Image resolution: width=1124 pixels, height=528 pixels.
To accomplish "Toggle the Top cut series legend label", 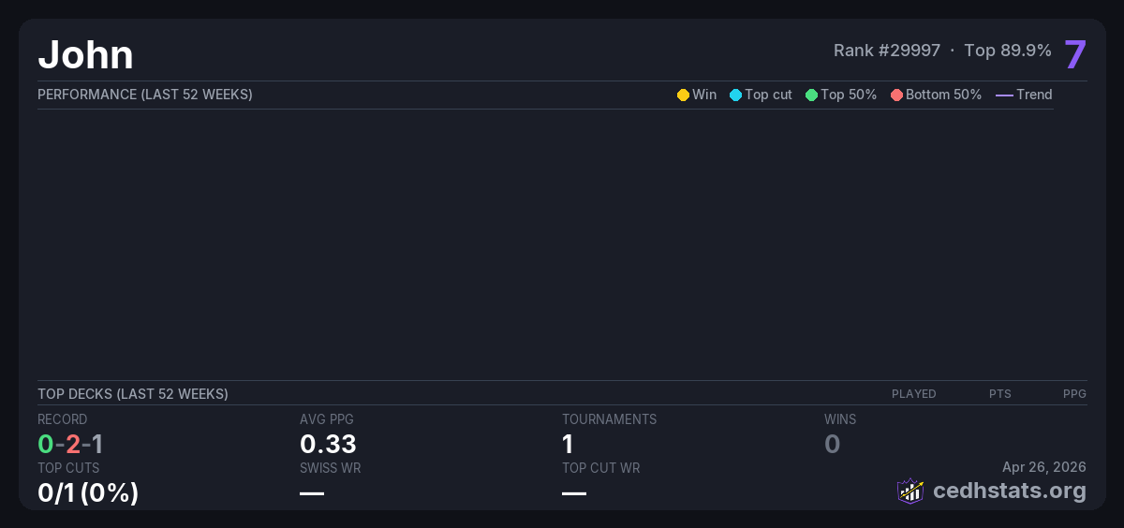I will [768, 95].
